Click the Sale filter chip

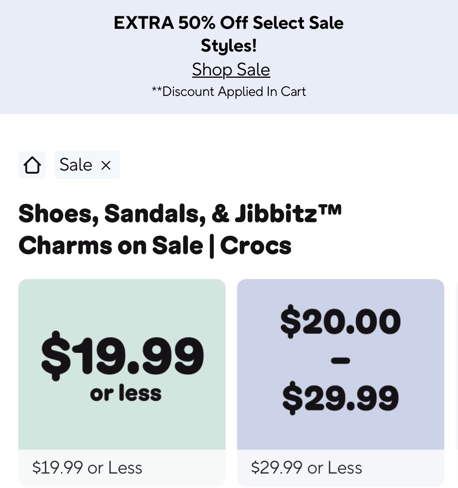coord(76,165)
